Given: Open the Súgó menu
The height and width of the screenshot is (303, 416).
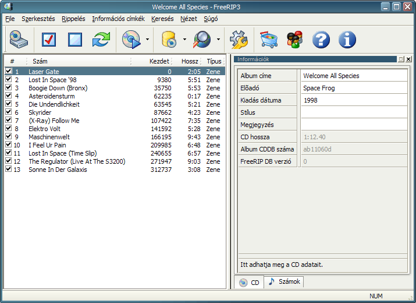Looking at the screenshot, I should pos(211,19).
